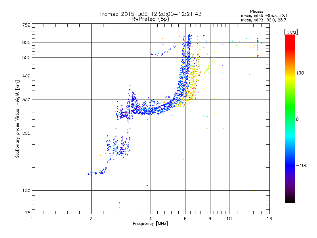This screenshot has width=317, height=238.
Task: Click the x-axis tick label '2'
Action: click(91, 219)
